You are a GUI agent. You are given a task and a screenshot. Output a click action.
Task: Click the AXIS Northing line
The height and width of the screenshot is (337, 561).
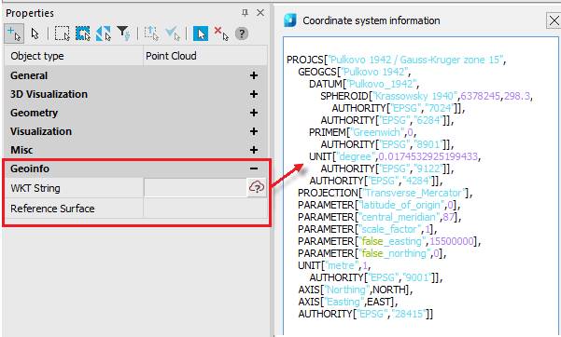pyautogui.click(x=356, y=290)
